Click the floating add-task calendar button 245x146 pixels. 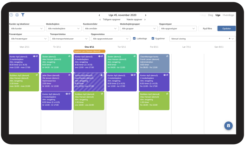coord(228,126)
